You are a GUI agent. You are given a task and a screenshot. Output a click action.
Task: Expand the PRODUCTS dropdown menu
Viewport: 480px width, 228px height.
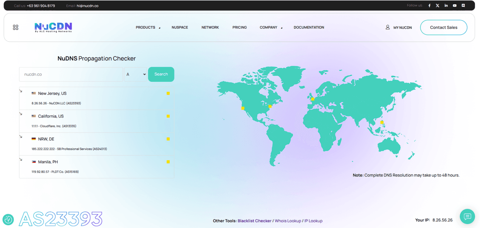coord(147,27)
